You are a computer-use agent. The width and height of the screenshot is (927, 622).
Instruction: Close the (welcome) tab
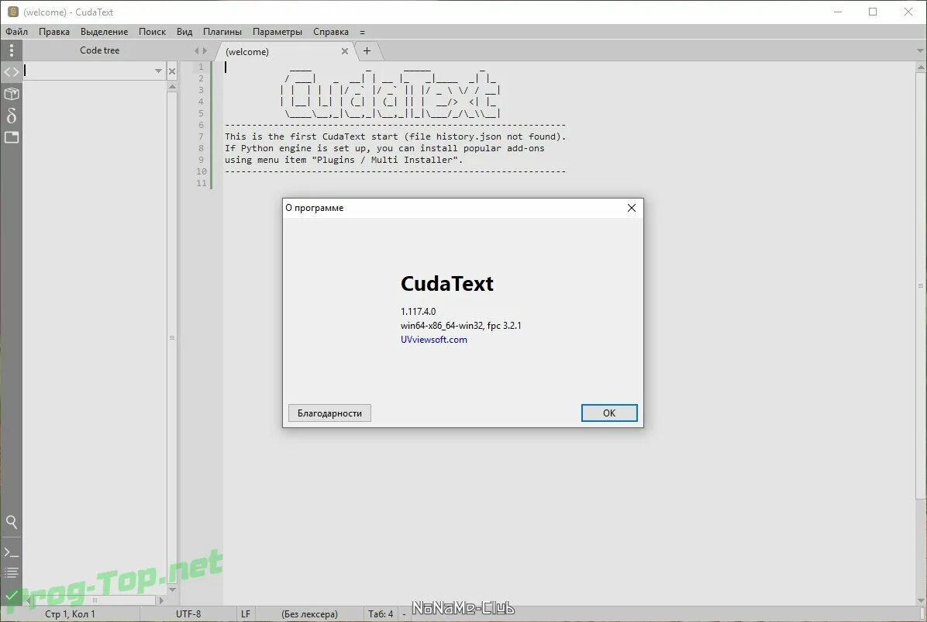pos(345,51)
